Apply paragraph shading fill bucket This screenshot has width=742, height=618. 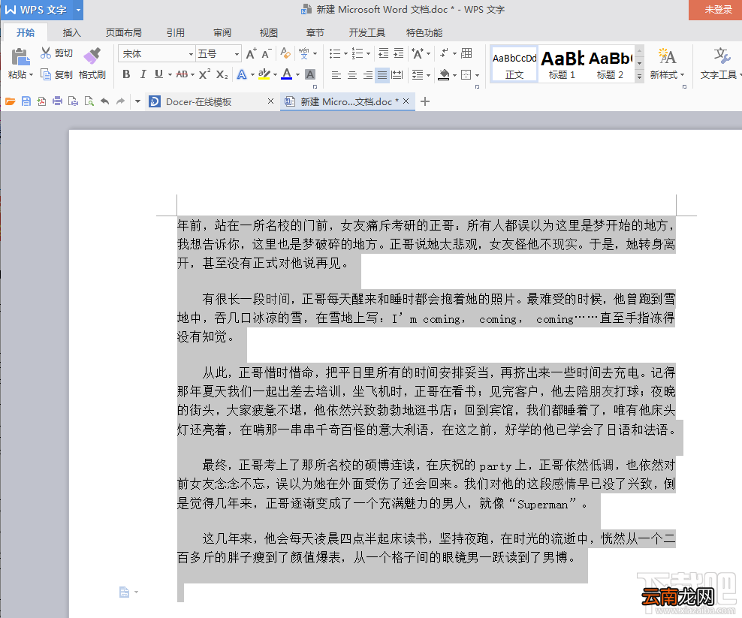click(x=444, y=75)
